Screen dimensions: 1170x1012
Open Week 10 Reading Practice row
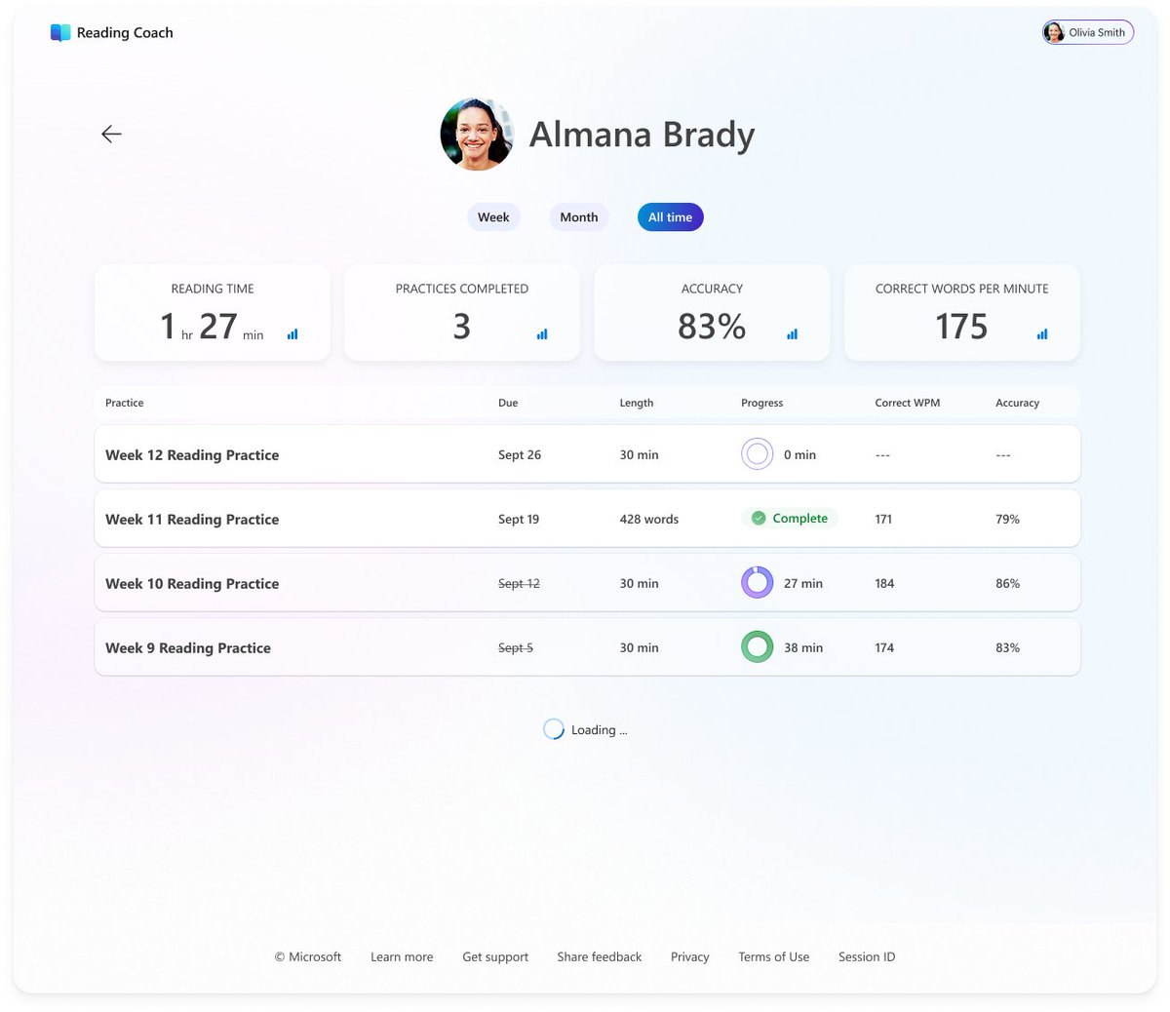click(587, 583)
